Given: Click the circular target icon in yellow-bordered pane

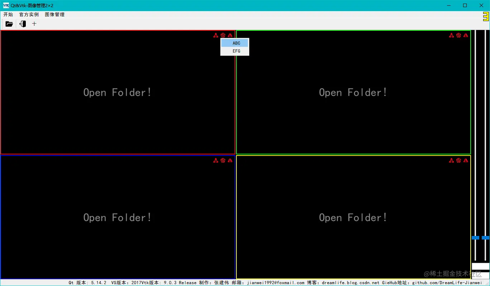Looking at the screenshot, I should pyautogui.click(x=458, y=160).
